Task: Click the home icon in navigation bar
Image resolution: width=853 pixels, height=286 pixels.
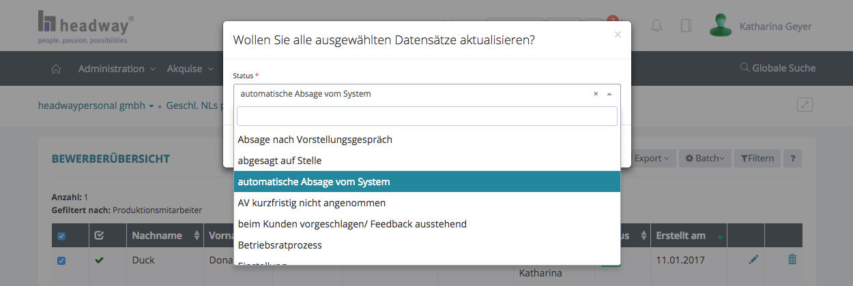Action: [x=56, y=69]
